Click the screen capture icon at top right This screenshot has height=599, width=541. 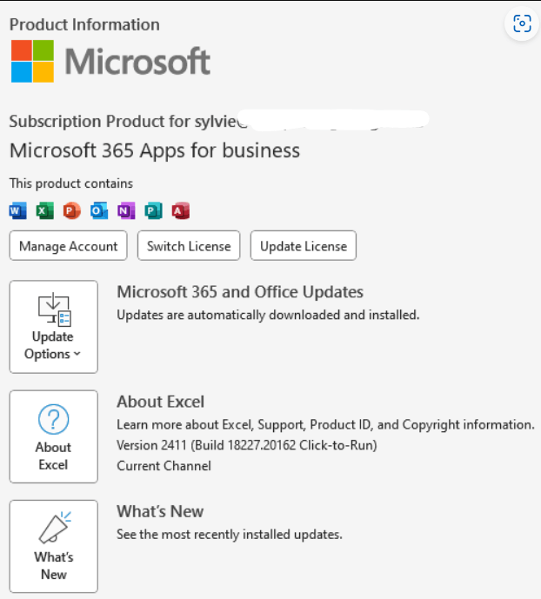(522, 23)
